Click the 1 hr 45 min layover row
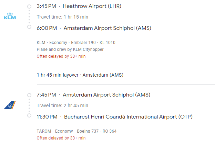The image size is (215, 145). coord(80,75)
